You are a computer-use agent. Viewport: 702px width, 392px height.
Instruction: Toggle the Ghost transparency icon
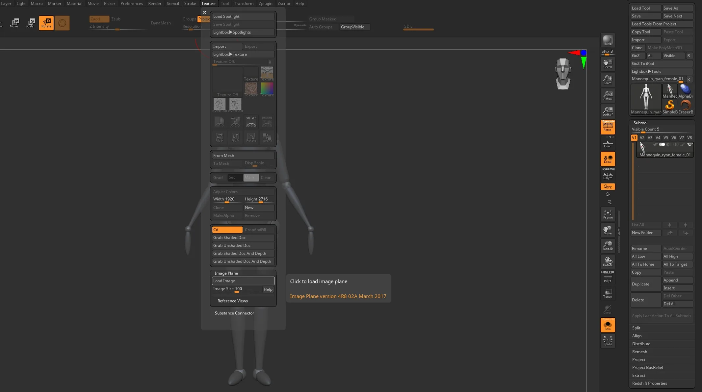[x=608, y=309]
